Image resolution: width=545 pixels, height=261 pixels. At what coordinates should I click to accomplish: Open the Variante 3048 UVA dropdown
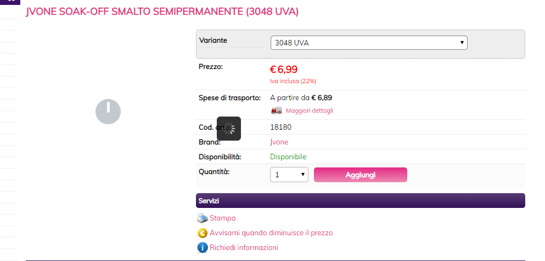tap(369, 43)
